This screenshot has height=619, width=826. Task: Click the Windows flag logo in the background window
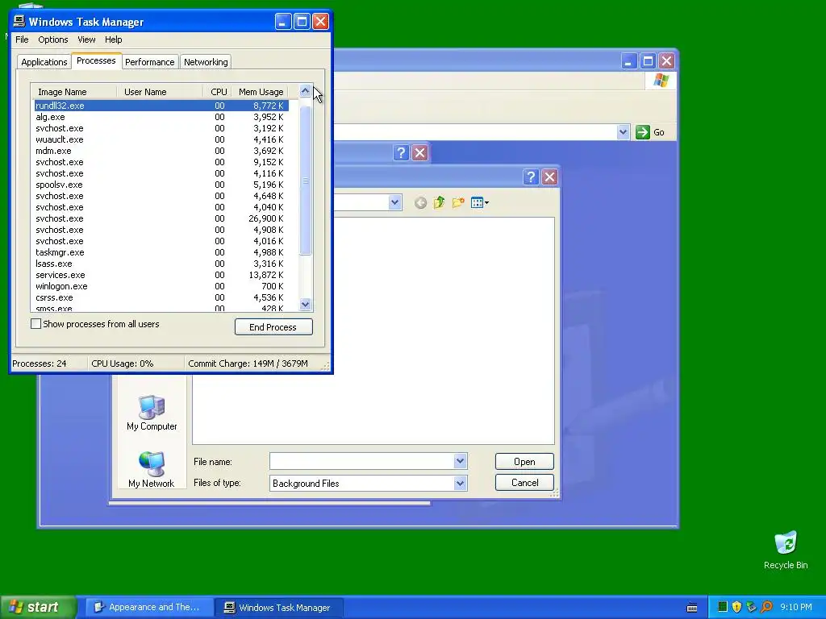661,81
